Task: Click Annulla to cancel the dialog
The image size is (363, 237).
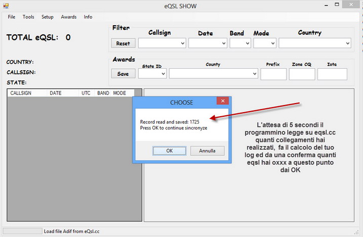Action: pyautogui.click(x=207, y=151)
